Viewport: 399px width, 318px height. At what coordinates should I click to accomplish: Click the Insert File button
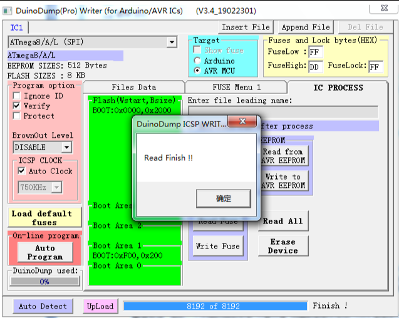tap(246, 27)
